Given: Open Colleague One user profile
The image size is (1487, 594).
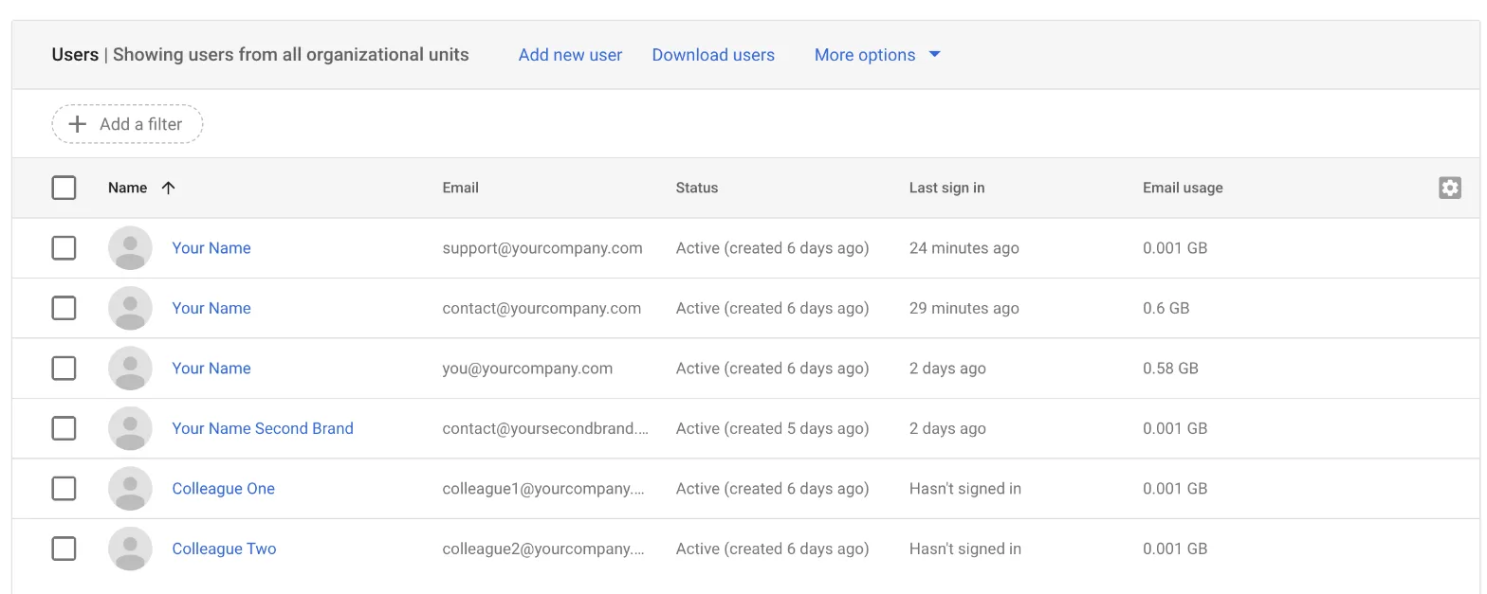Looking at the screenshot, I should [224, 489].
